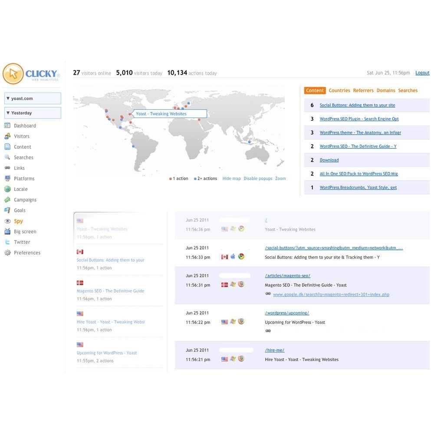Open 'WordPress SEO Plugin - Search Engine Opt' link

pyautogui.click(x=359, y=119)
